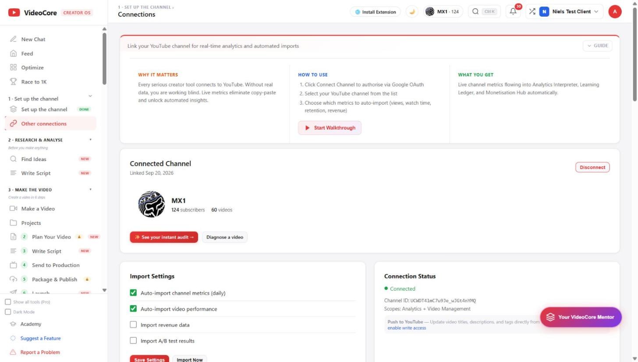The image size is (638, 362).
Task: Open Your VideoCore Mentor floating button
Action: [581, 317]
